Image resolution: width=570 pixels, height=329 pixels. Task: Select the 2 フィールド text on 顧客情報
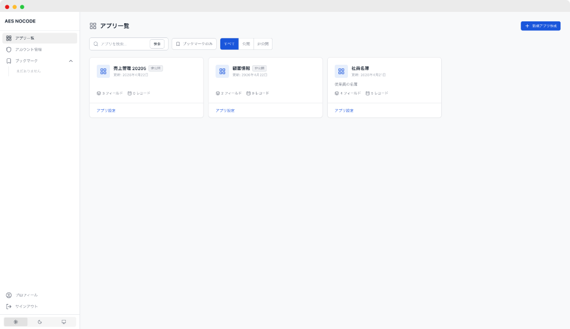point(232,93)
